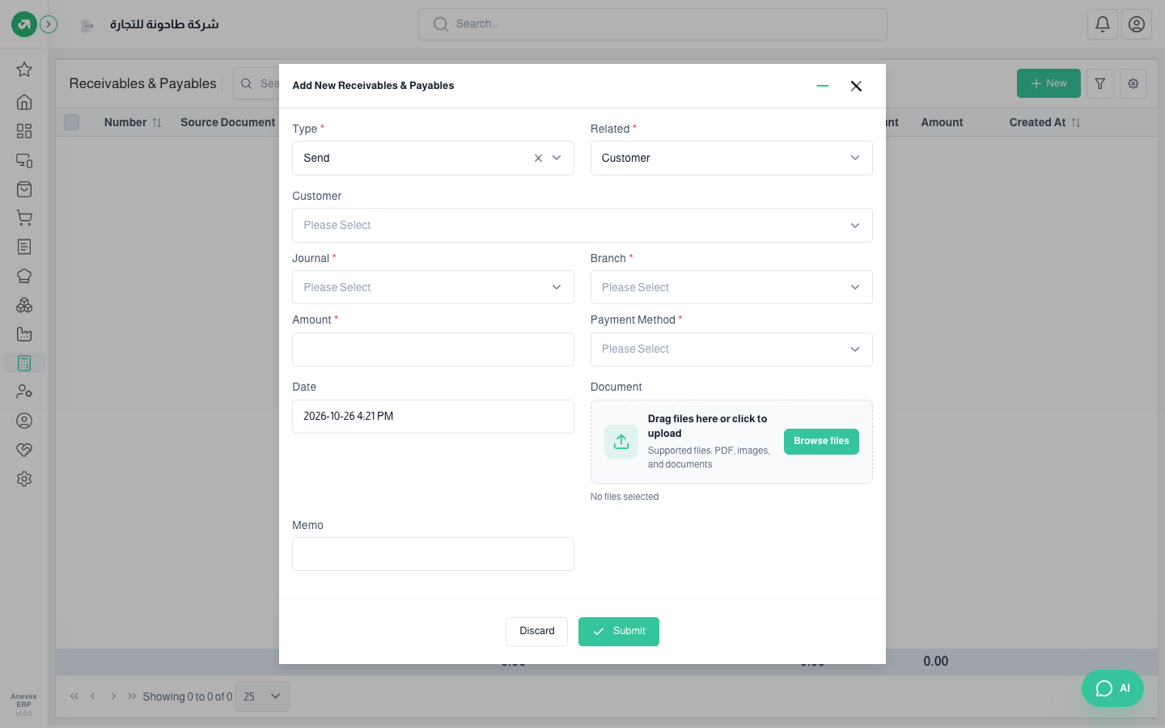Screen dimensions: 1165x728
Task: Open filter funnel icon
Action: click(x=1100, y=83)
